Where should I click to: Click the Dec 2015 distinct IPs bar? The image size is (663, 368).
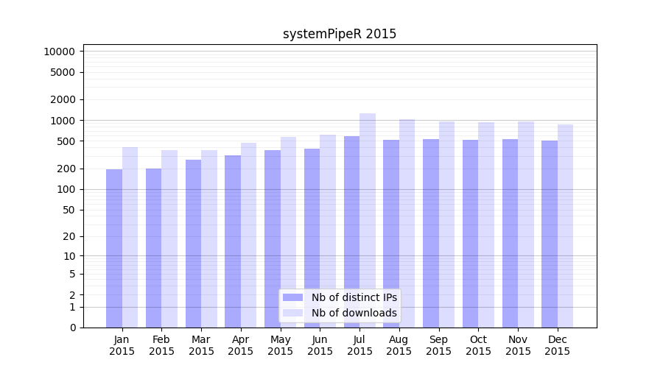[550, 234]
